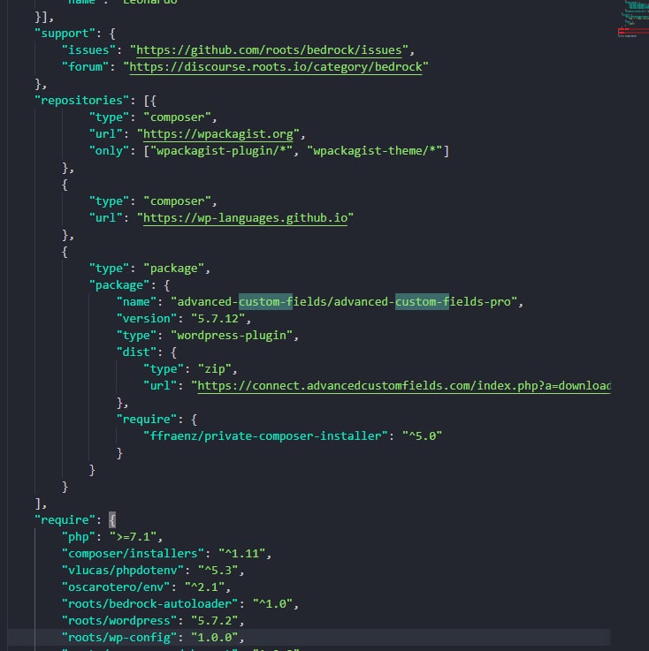Click the "wordpress-plugin" value
The image size is (649, 651).
point(232,336)
